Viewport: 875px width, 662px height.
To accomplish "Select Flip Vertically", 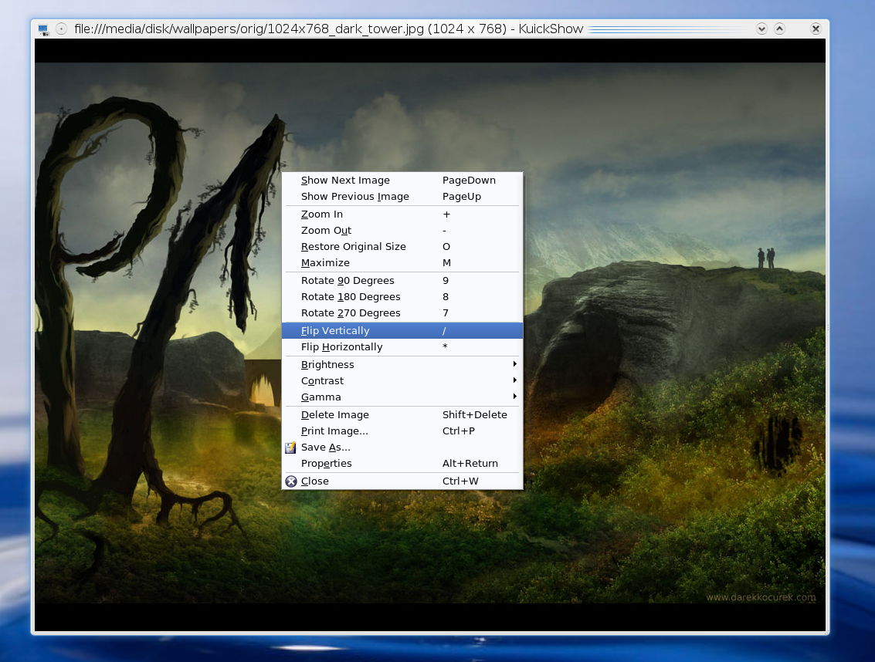I will (402, 331).
